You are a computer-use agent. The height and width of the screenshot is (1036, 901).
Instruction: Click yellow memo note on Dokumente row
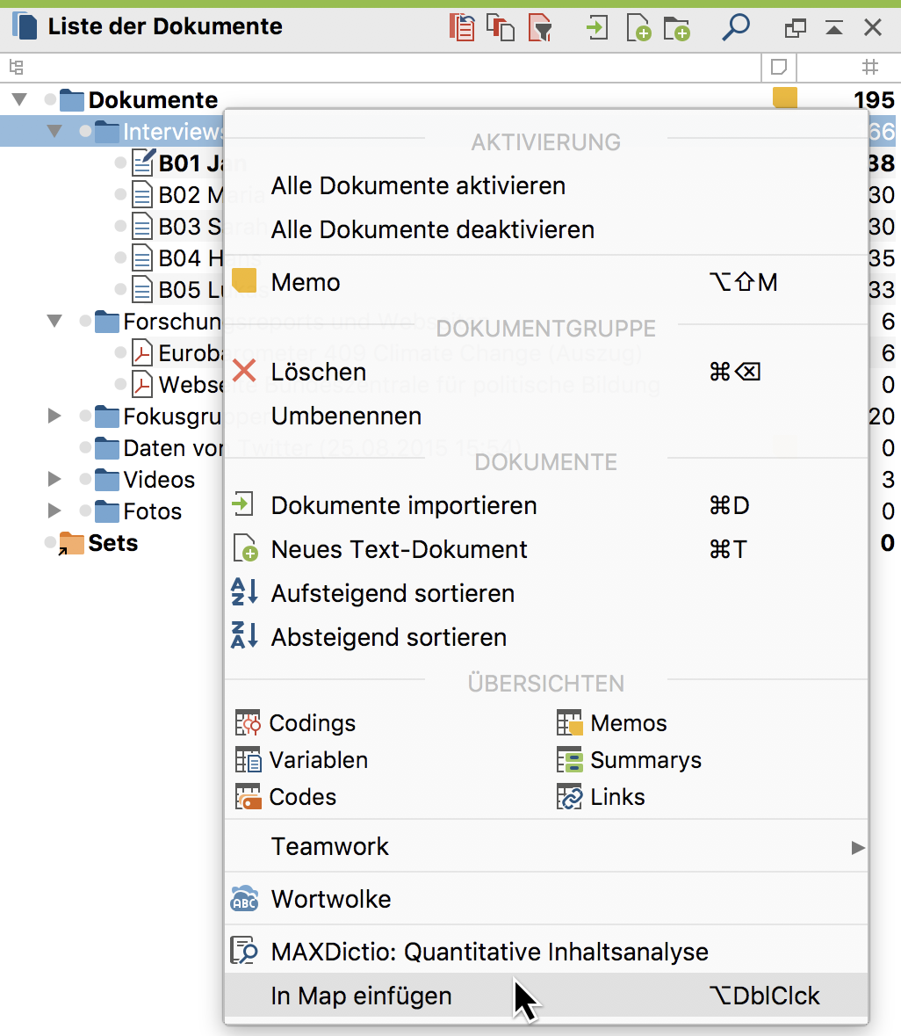[784, 98]
